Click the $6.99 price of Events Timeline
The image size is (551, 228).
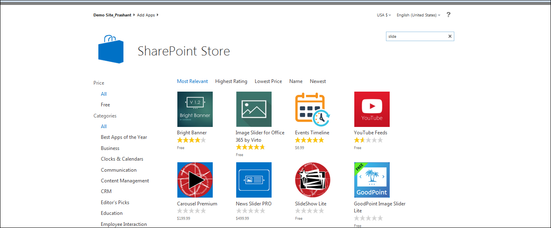[x=300, y=148]
